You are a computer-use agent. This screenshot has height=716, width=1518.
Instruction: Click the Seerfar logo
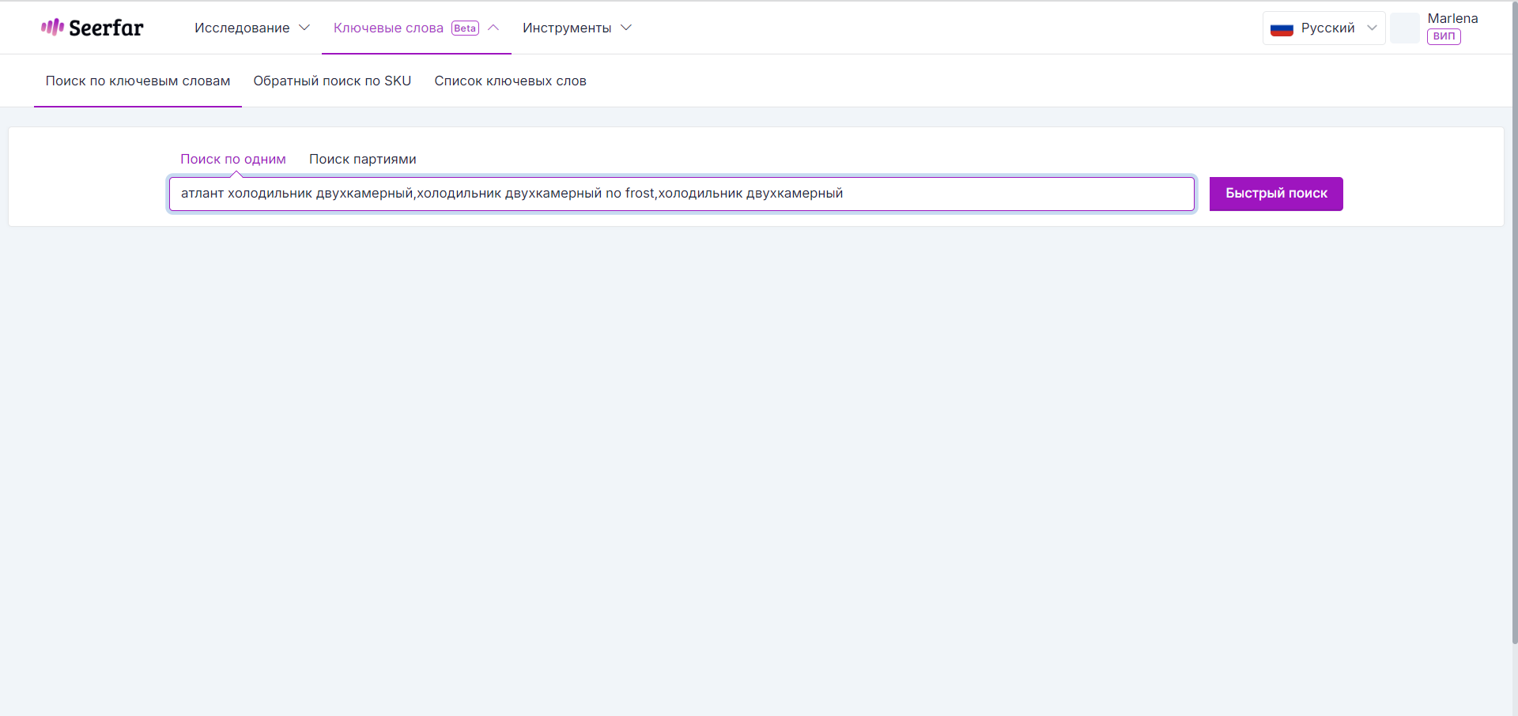point(93,28)
